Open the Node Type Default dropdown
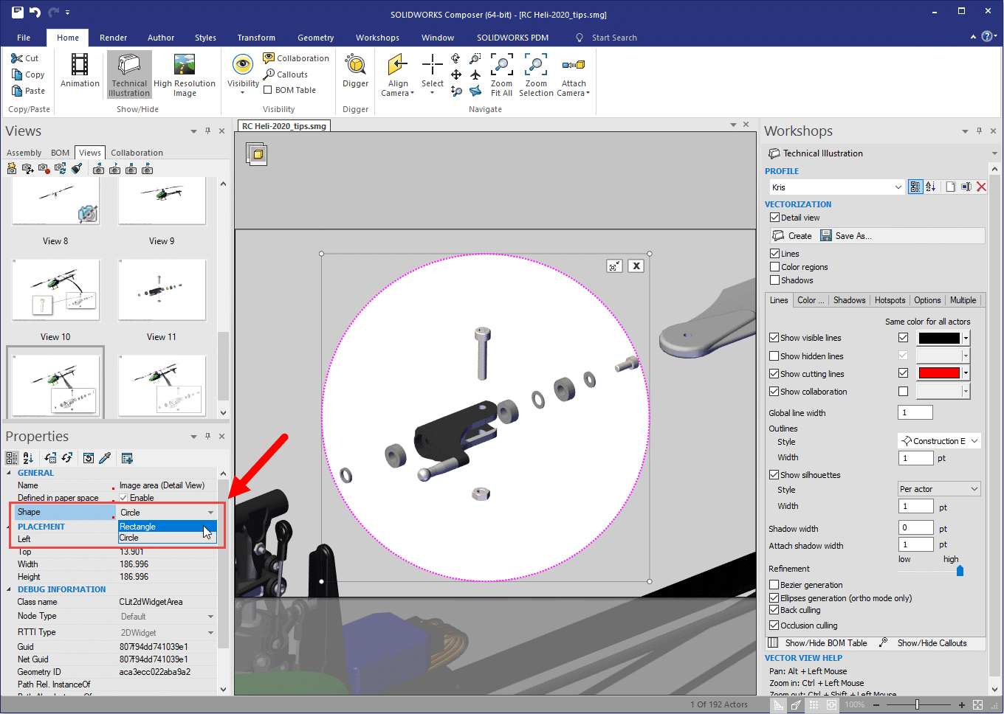 [x=210, y=617]
